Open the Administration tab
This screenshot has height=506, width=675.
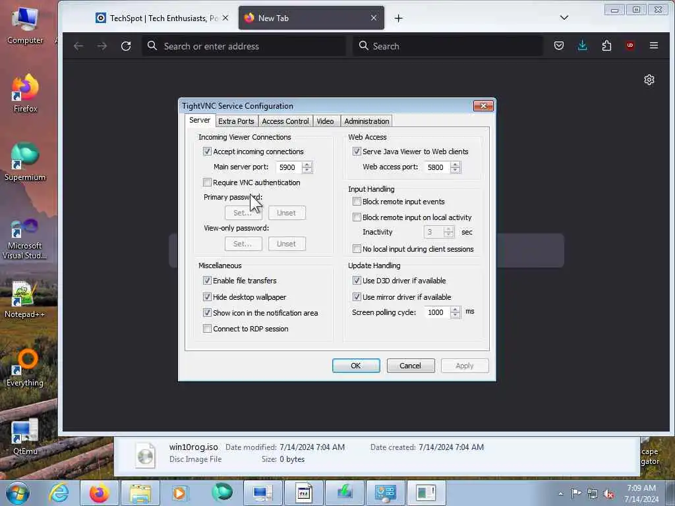click(x=367, y=121)
